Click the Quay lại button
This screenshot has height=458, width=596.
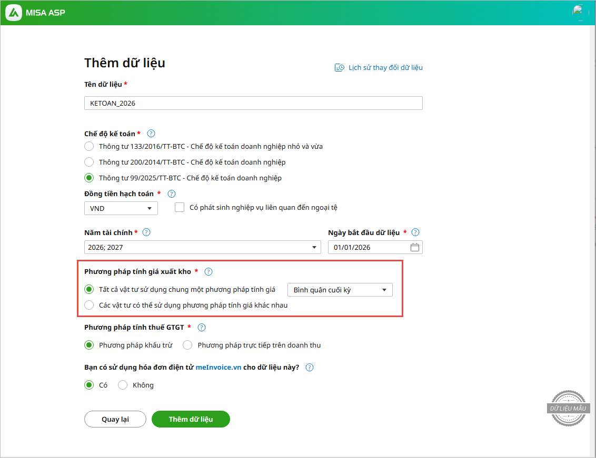pyautogui.click(x=115, y=419)
